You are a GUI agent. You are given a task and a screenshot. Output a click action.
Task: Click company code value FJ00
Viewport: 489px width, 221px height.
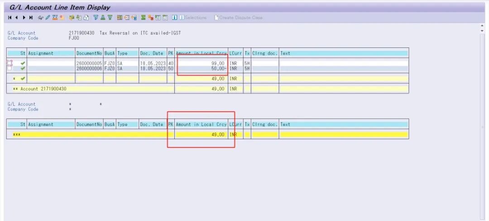(x=74, y=38)
